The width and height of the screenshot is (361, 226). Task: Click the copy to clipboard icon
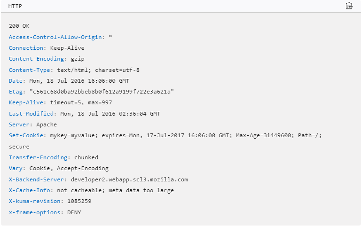pyautogui.click(x=349, y=6)
